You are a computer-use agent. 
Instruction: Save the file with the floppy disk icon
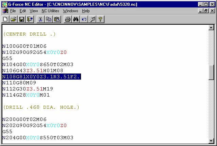coord(22,19)
